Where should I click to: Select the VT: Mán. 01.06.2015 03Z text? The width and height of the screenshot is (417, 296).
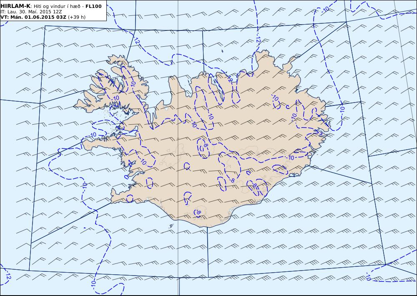[33, 17]
